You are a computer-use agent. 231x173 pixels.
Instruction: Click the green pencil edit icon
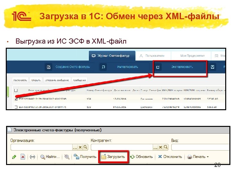(14, 157)
